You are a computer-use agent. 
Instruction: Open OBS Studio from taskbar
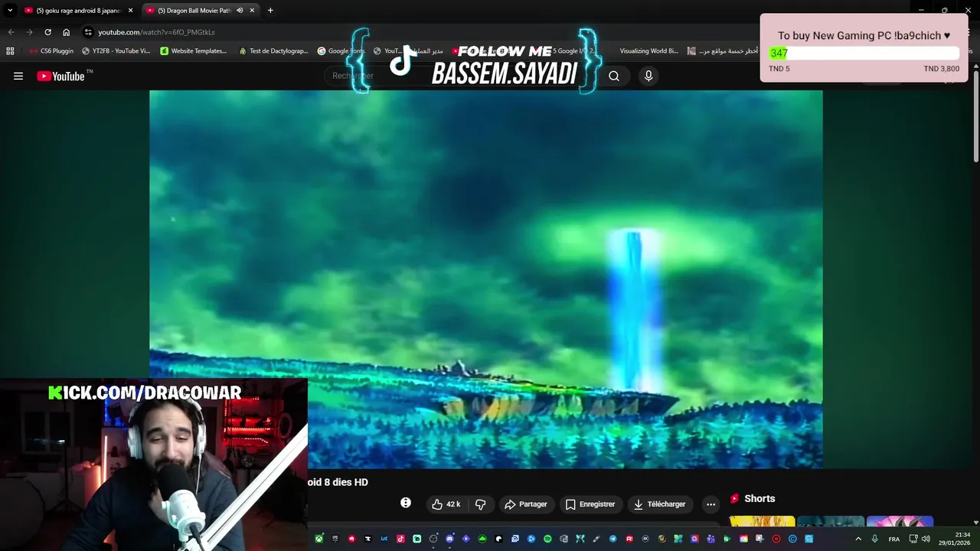433,539
